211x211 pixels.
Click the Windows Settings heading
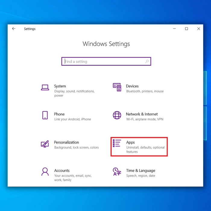(x=106, y=44)
